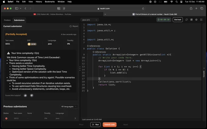Image resolution: width=207 pixels, height=129 pixels.
Task: Open the All languages filter dropdown
Action: pos(69,107)
